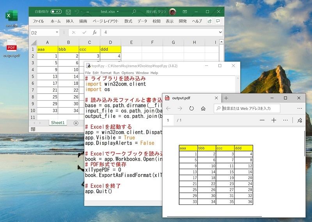
Task: Toggle the Excel AutoSave switch
Action: (56, 12)
